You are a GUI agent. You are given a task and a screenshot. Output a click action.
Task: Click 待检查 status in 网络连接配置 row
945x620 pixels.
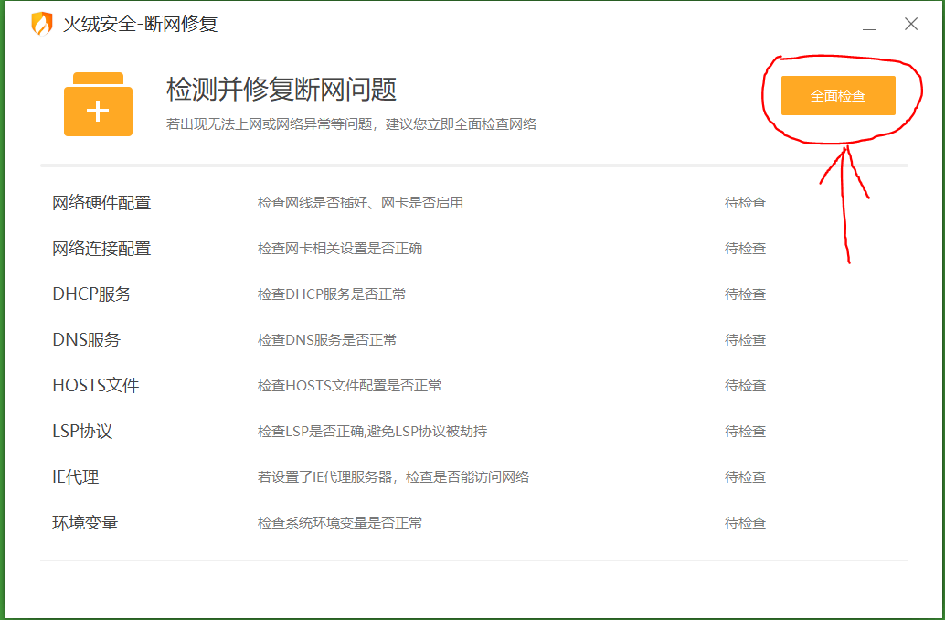pyautogui.click(x=745, y=249)
